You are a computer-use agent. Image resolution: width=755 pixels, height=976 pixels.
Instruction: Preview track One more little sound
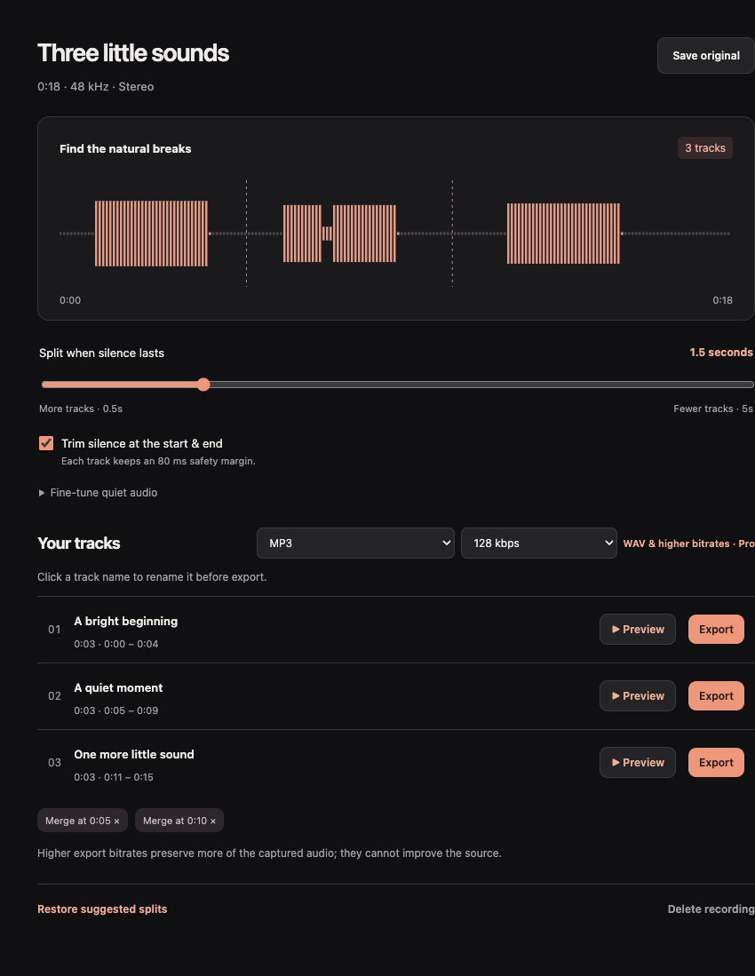coord(638,763)
